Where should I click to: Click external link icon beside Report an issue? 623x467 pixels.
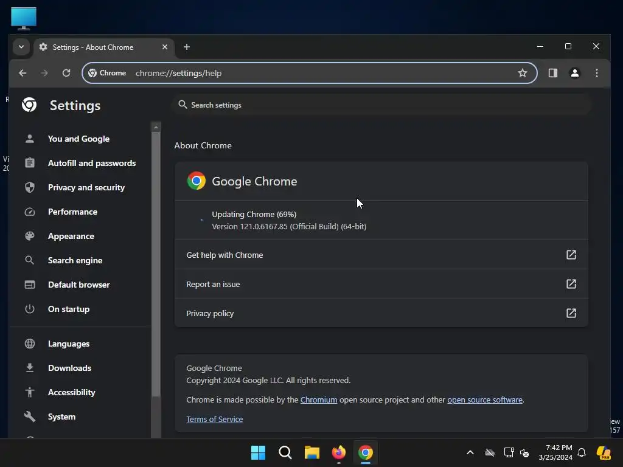click(x=571, y=284)
